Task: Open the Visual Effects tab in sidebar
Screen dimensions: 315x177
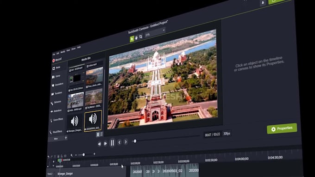Action: coord(56,132)
